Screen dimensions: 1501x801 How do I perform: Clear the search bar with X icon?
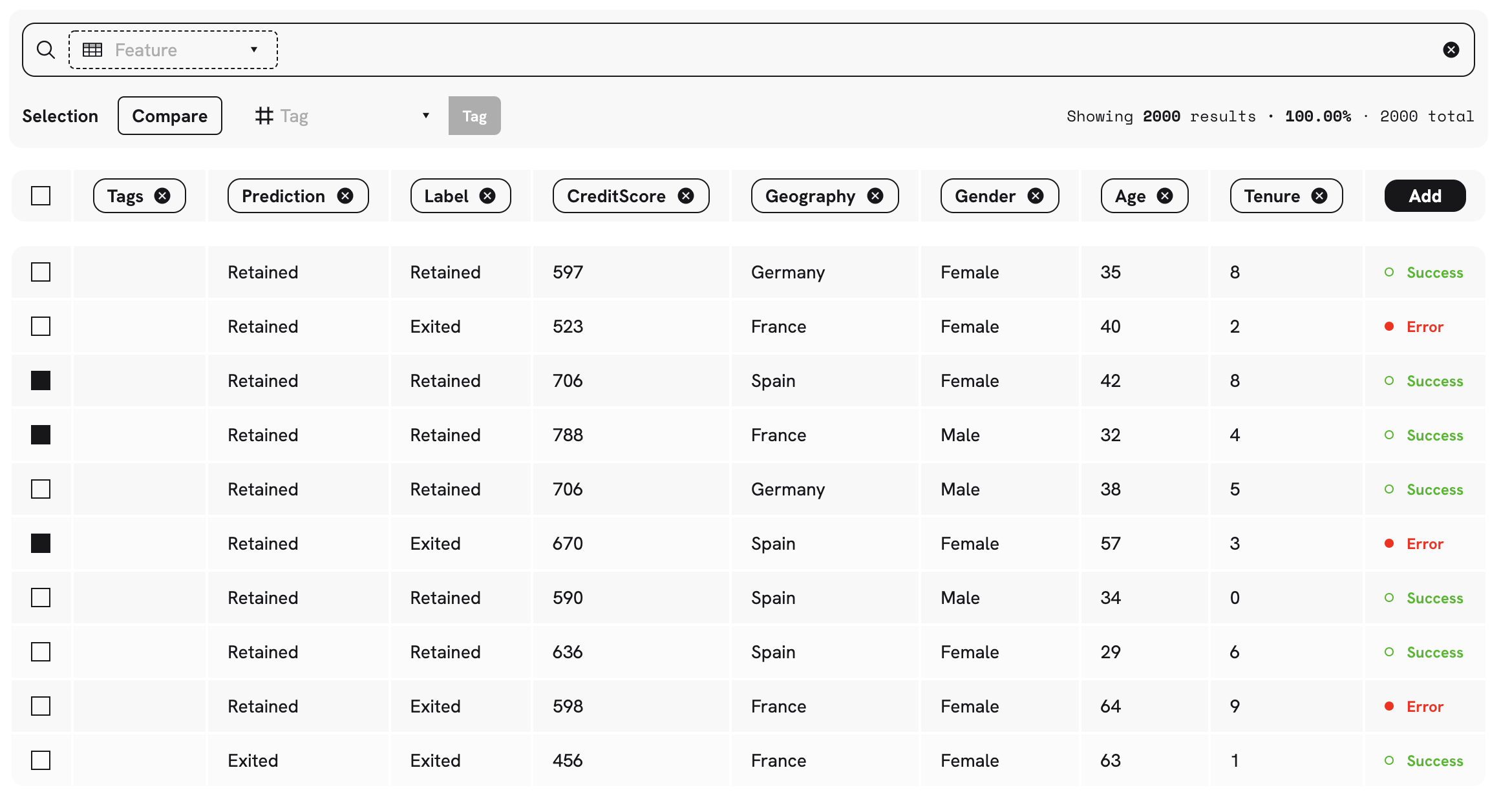(x=1451, y=50)
